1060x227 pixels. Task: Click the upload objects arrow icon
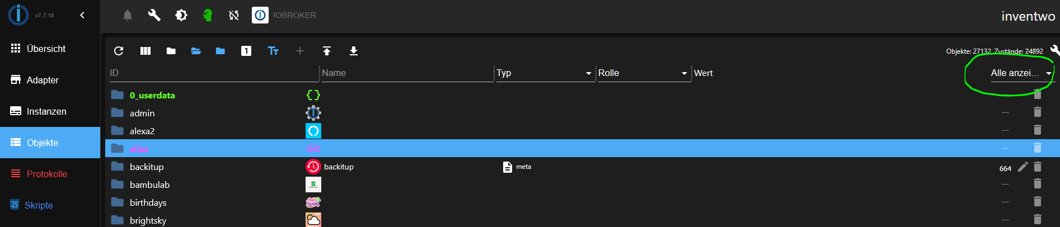click(x=327, y=51)
